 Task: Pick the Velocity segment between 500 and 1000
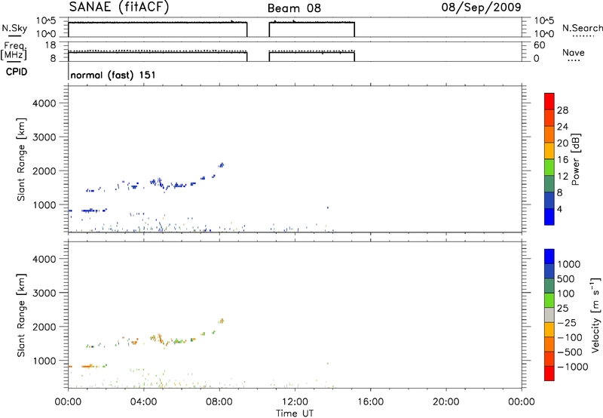[549, 271]
